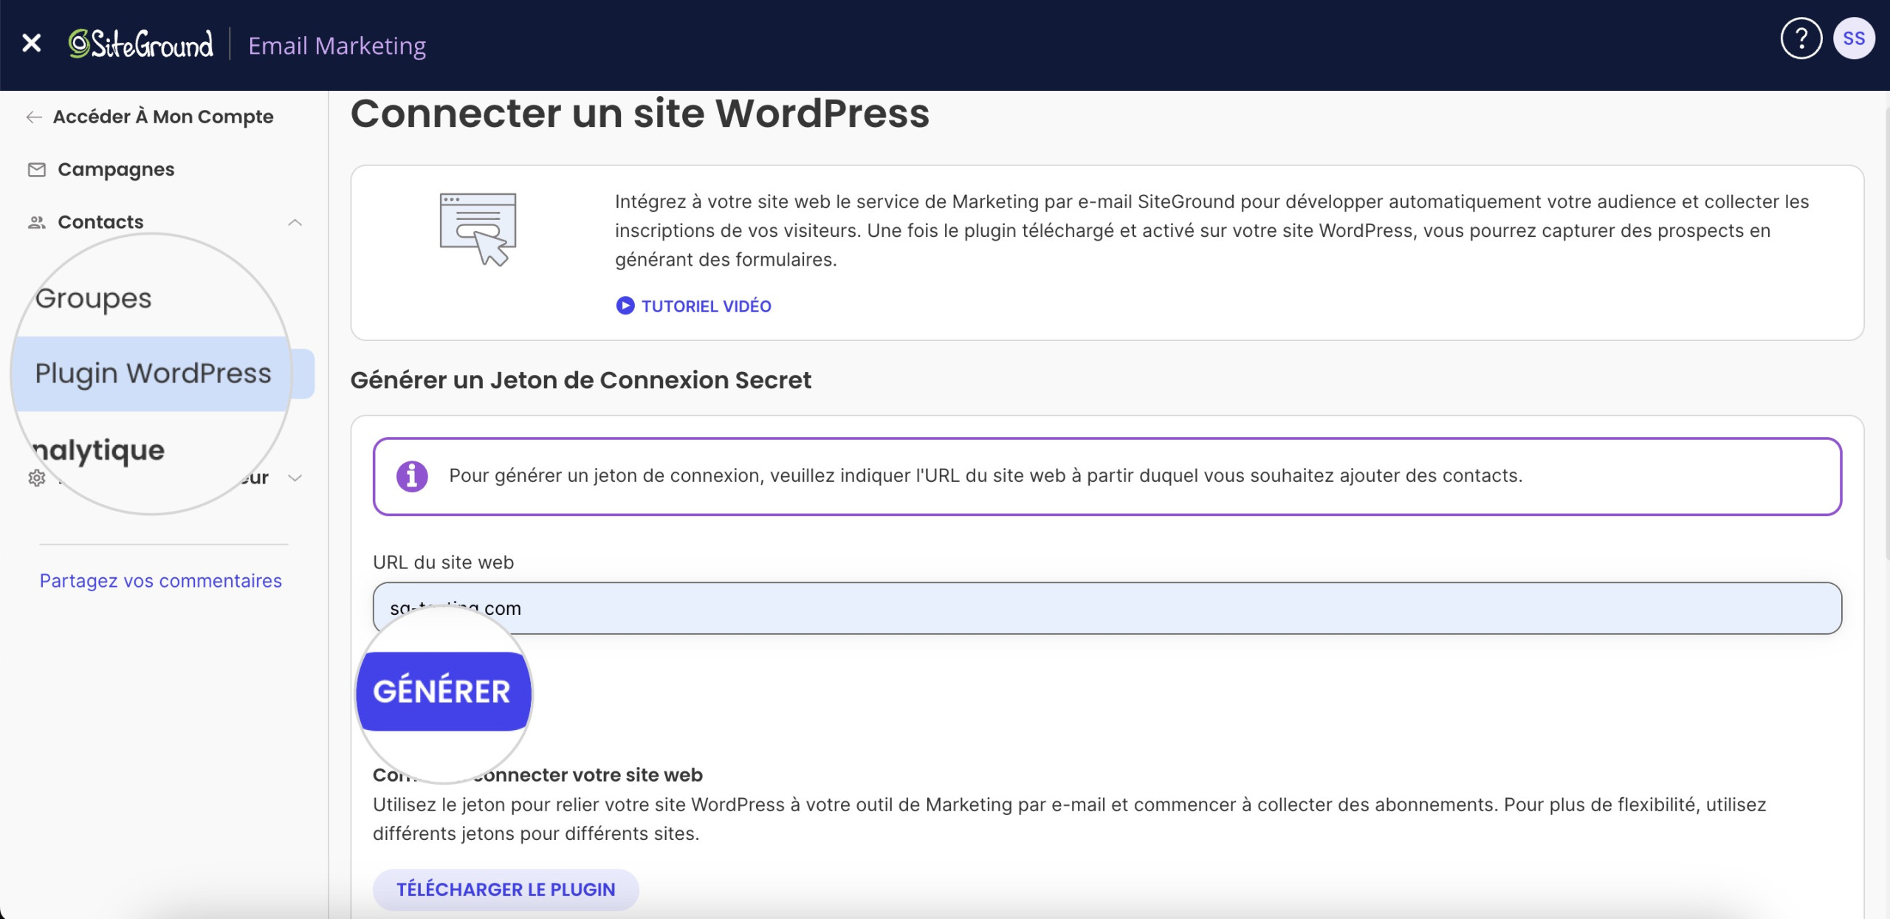
Task: Open the SS user avatar menu
Action: tap(1854, 38)
